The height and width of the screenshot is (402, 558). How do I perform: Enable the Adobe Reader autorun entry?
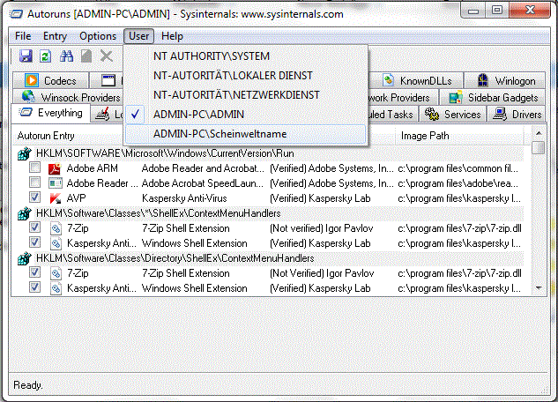(x=34, y=182)
